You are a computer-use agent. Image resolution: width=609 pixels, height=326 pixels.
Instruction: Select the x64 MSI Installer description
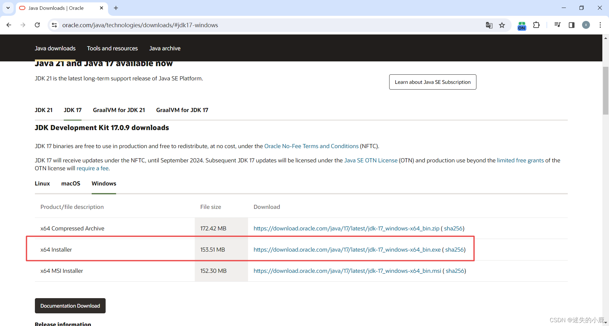[x=62, y=271]
